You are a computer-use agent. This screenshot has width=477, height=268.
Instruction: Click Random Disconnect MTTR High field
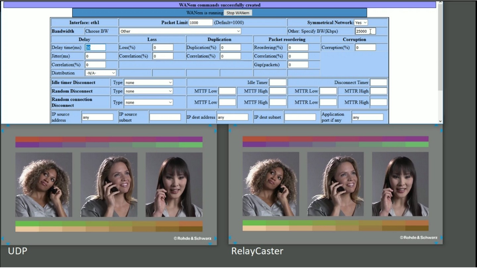pyautogui.click(x=379, y=91)
